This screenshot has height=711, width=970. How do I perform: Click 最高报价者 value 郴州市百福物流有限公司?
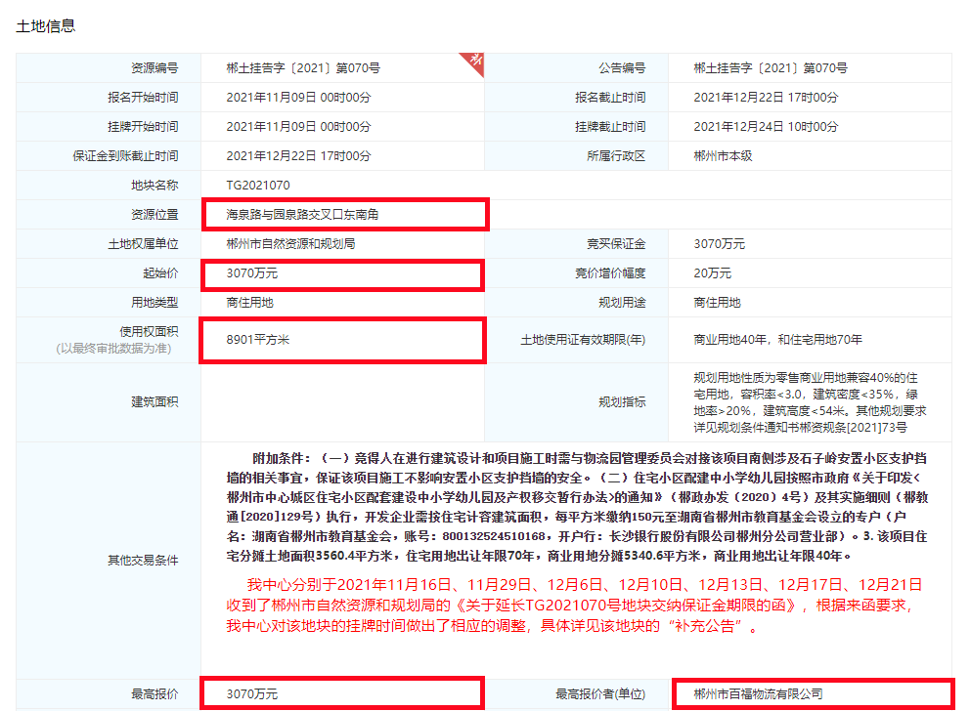coord(759,694)
